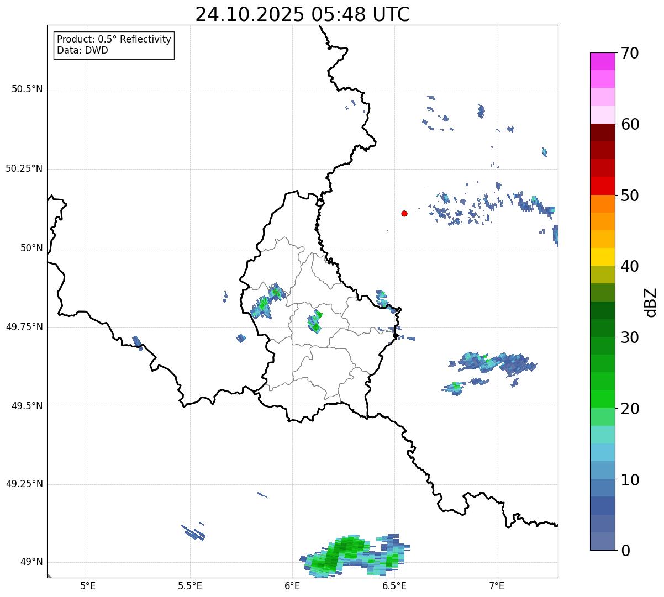This screenshot has height=597, width=664.
Task: Click the colorbar tick label 60
Action: pos(630,124)
